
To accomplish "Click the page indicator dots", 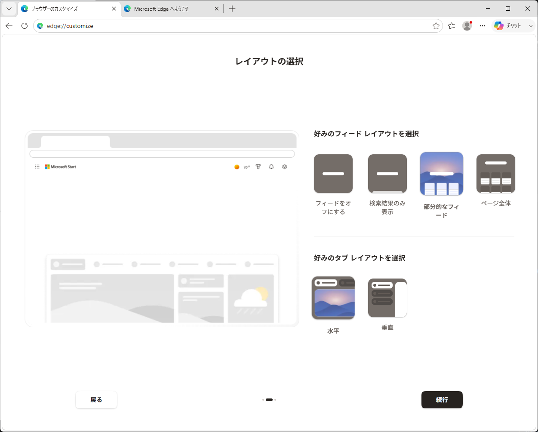I will (x=269, y=400).
